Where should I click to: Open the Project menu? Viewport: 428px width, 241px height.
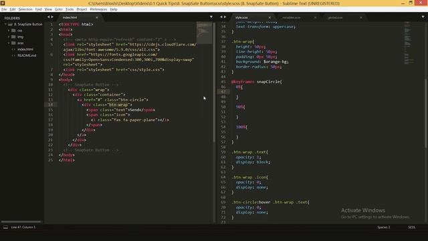pyautogui.click(x=82, y=9)
